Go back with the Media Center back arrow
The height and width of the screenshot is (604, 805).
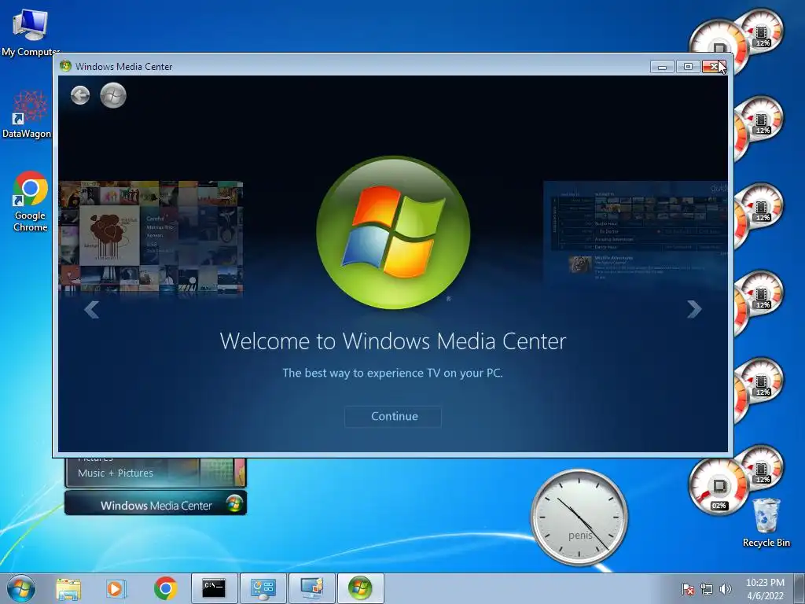point(80,95)
